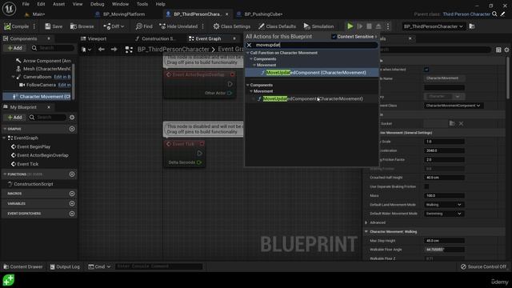Open My Blueprint settings gear
Screen dimensions: 512x288
(x=72, y=118)
